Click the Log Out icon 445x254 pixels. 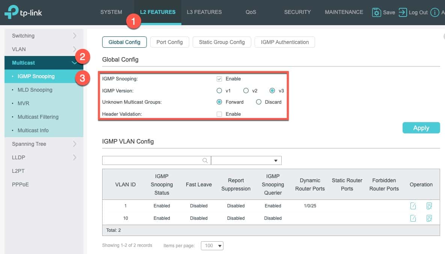coord(403,12)
